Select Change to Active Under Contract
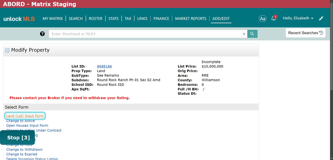333x160 pixels. tap(34, 130)
